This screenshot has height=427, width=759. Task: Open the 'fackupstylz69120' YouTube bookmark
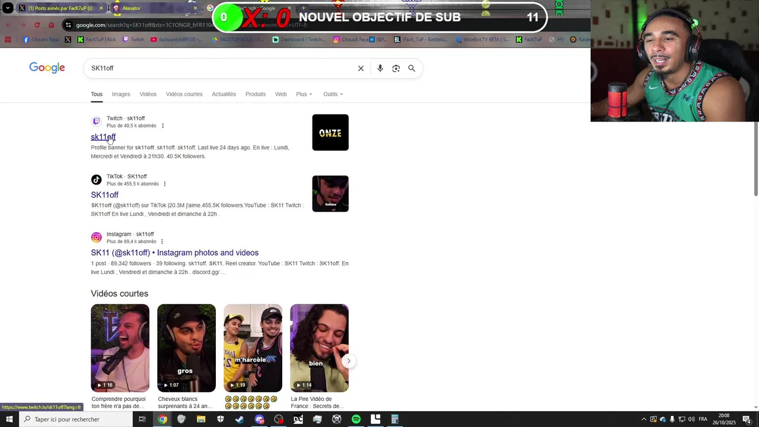(176, 40)
